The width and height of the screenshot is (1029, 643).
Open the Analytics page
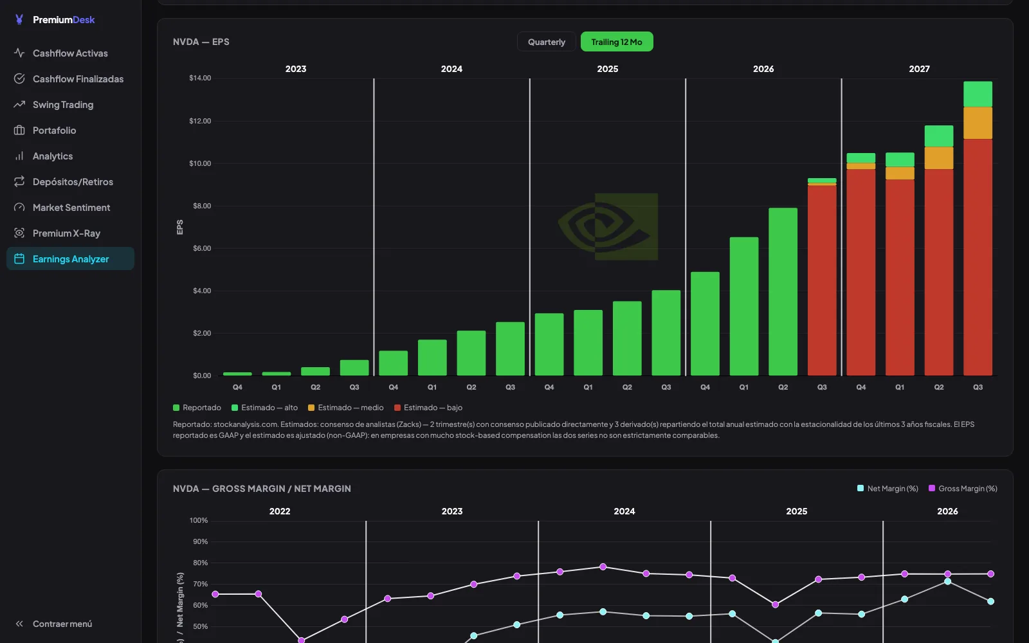(x=70, y=156)
